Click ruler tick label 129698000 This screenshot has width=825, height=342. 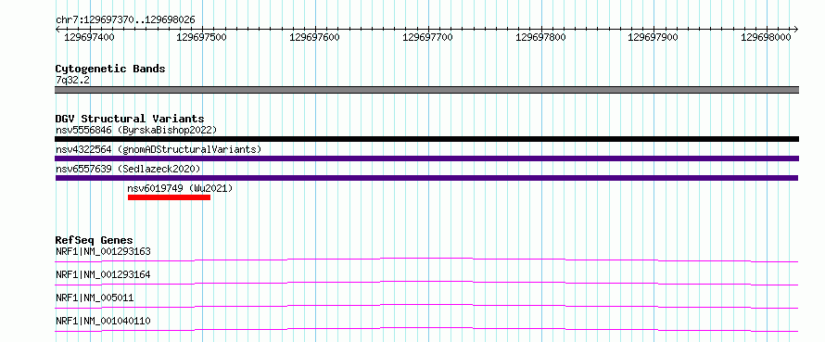pos(766,37)
